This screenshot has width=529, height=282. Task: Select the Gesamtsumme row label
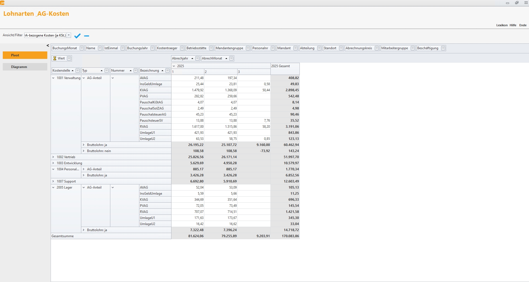coord(111,236)
